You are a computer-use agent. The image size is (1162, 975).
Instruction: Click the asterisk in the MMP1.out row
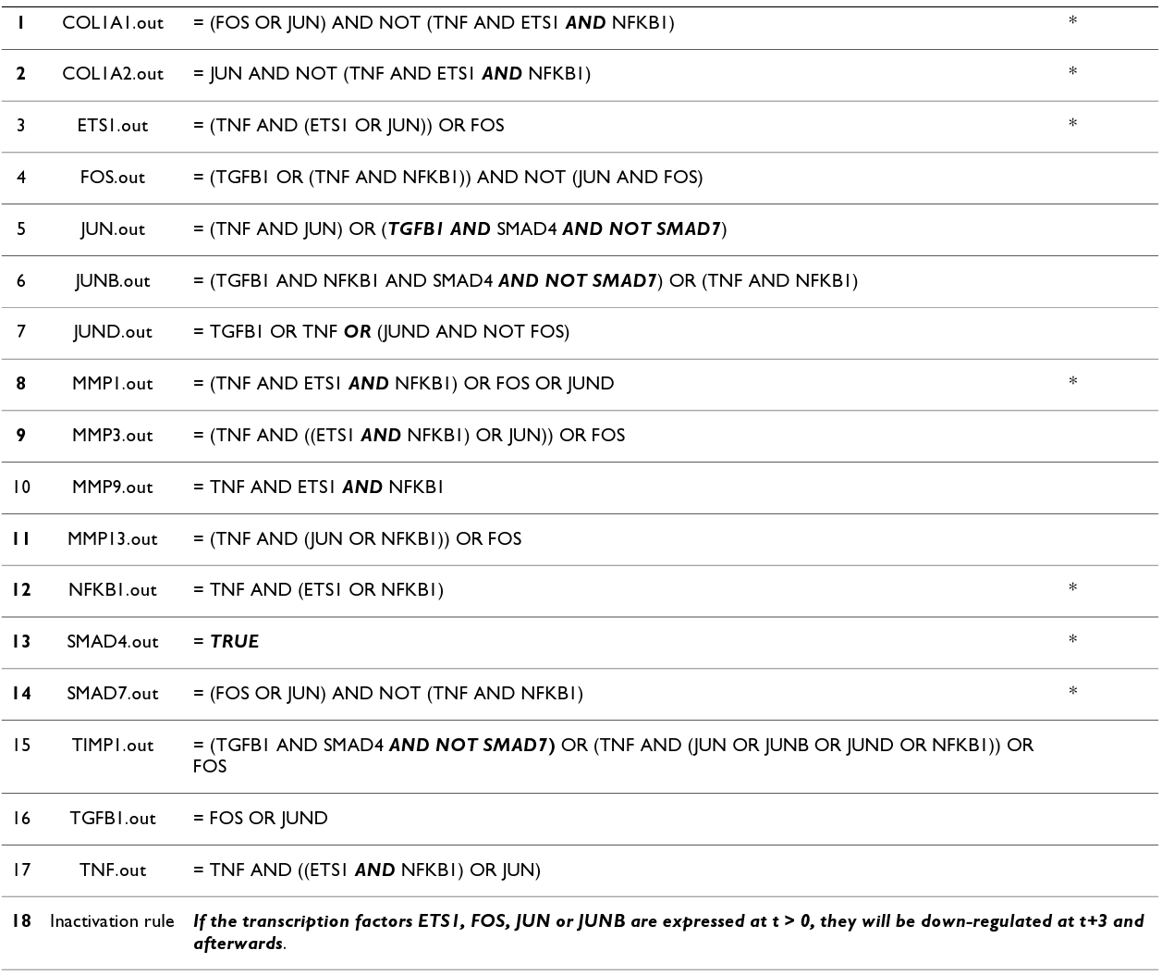tap(1072, 383)
